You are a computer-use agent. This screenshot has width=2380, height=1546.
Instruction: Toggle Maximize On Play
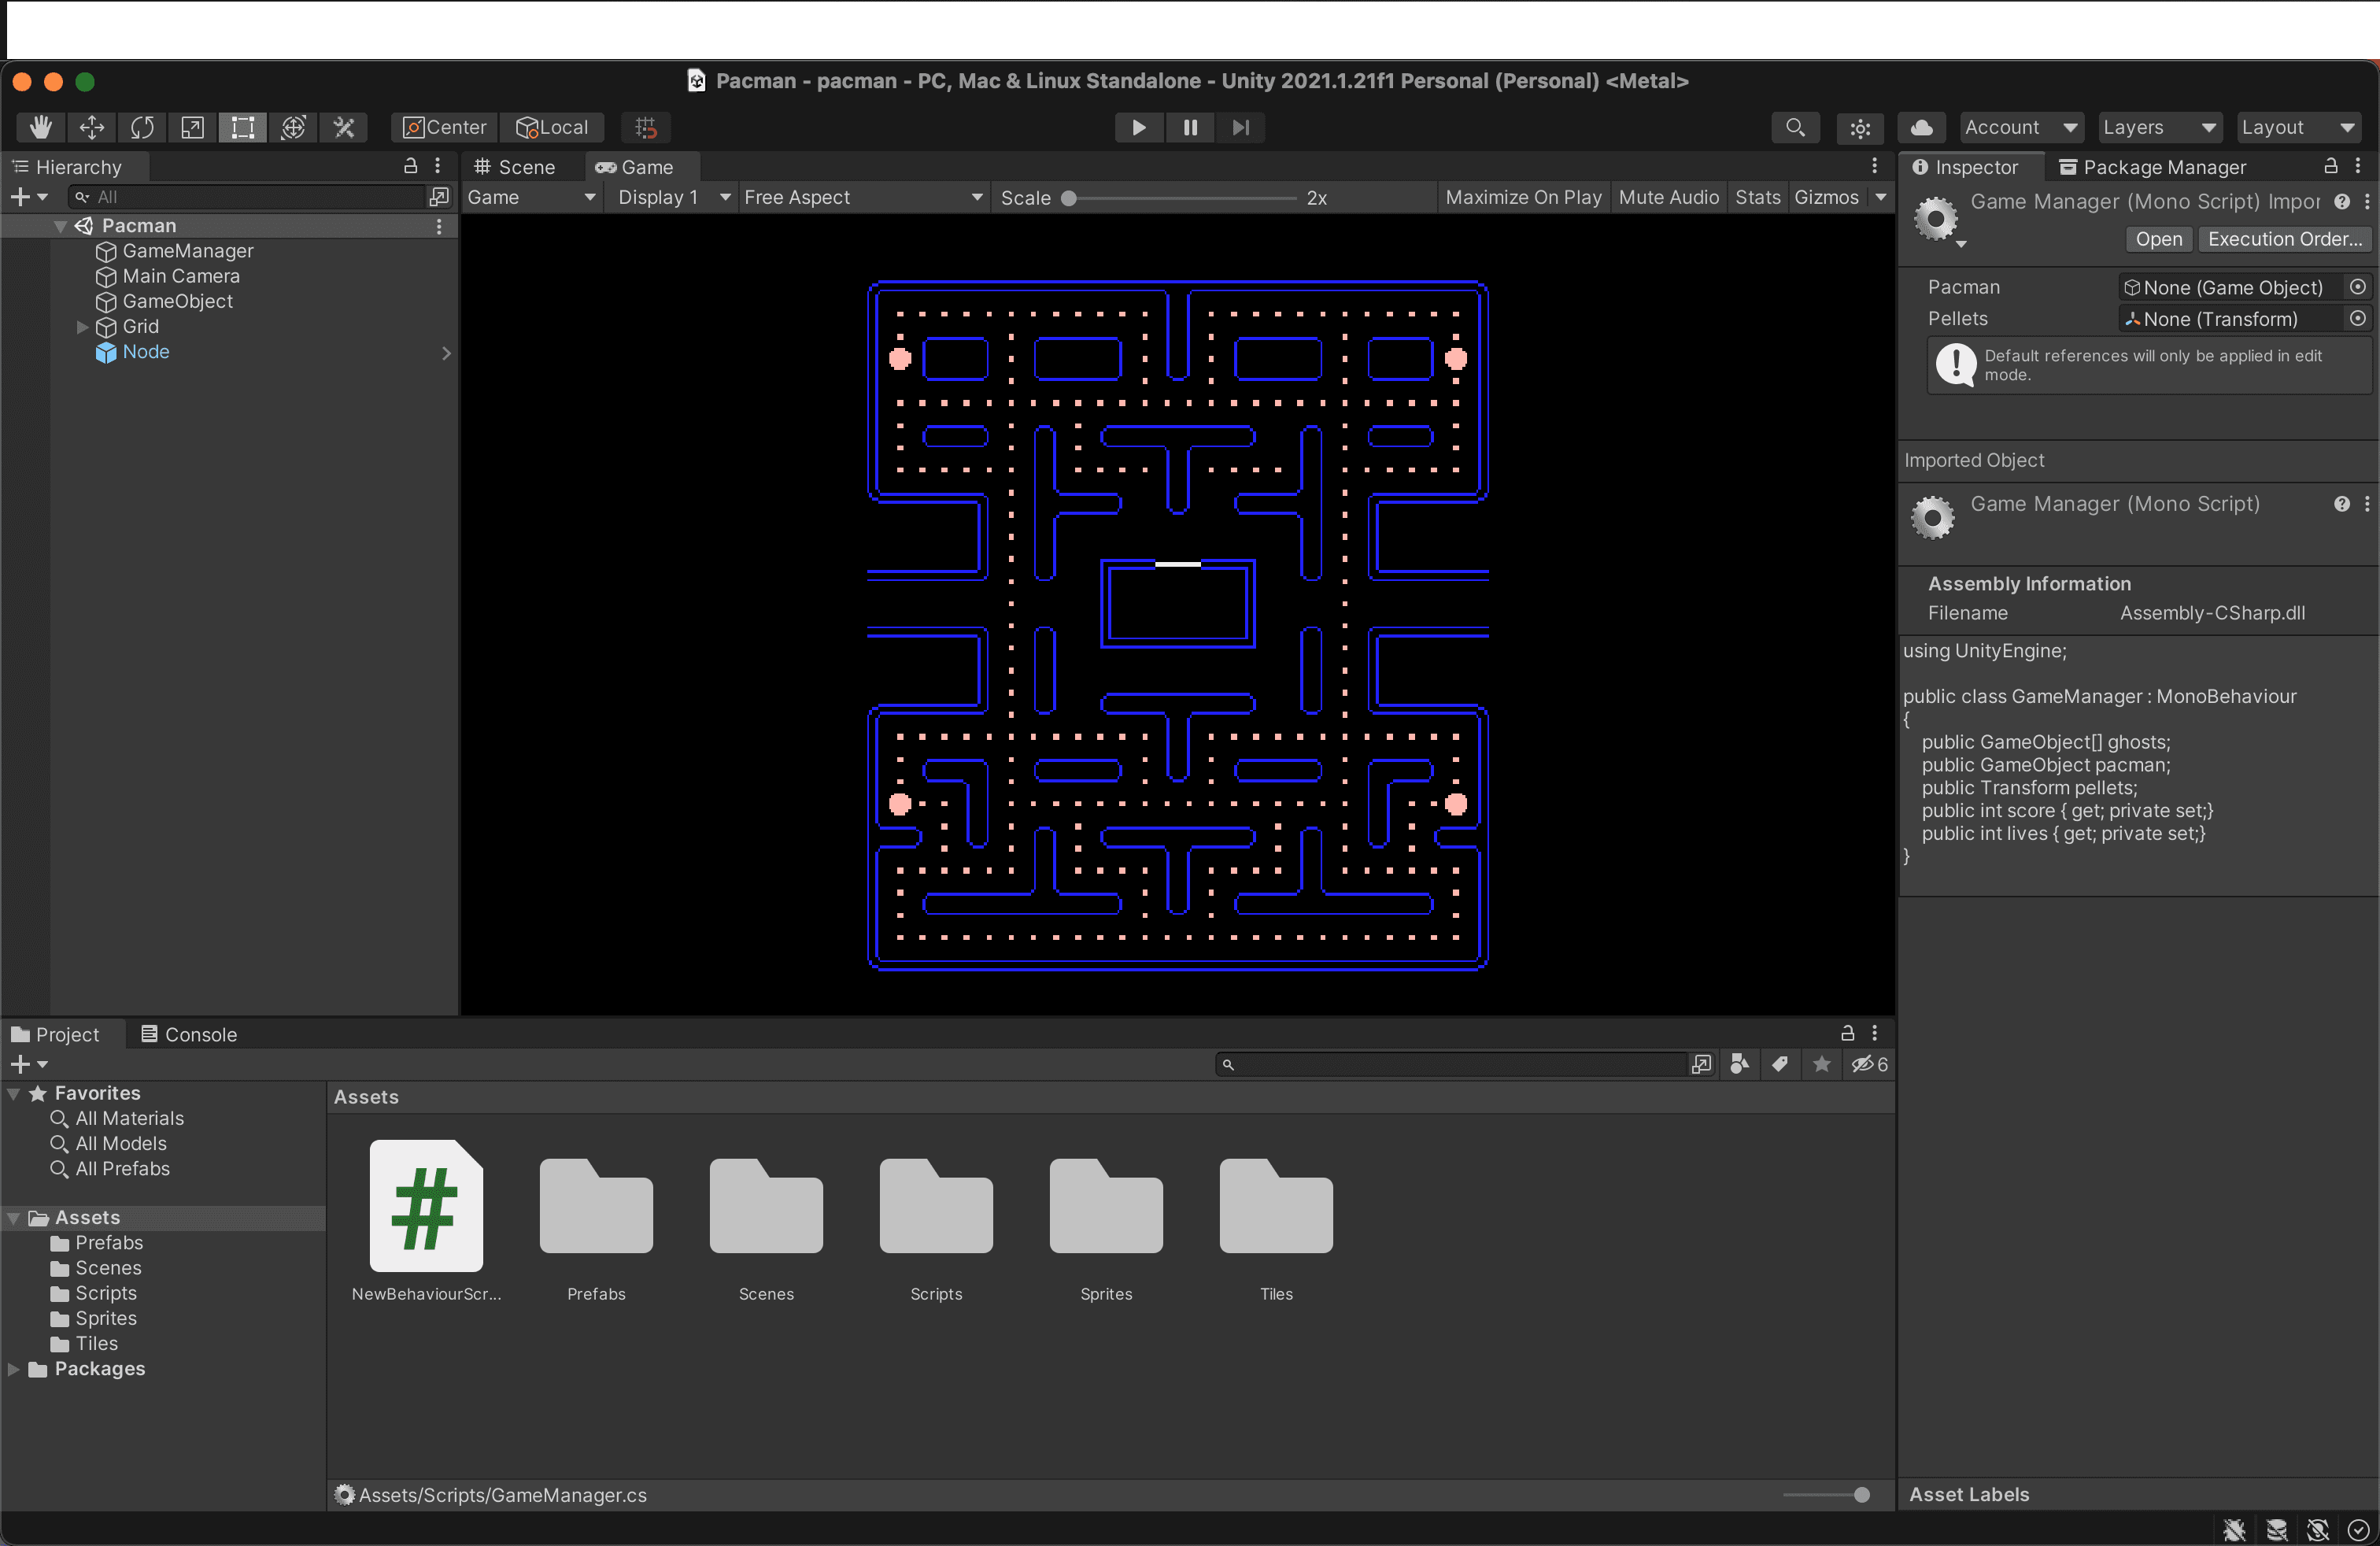pyautogui.click(x=1523, y=197)
